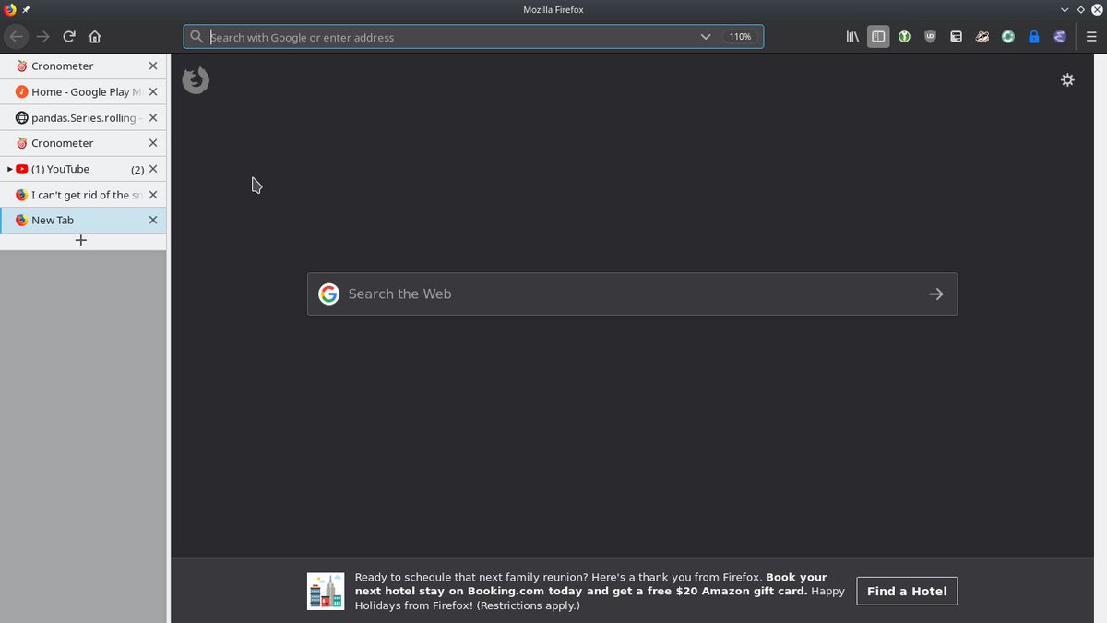This screenshot has width=1107, height=623.
Task: Click the back navigation arrow
Action: (16, 37)
